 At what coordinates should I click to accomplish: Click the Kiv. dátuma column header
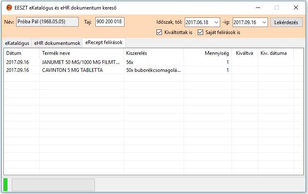[276, 53]
